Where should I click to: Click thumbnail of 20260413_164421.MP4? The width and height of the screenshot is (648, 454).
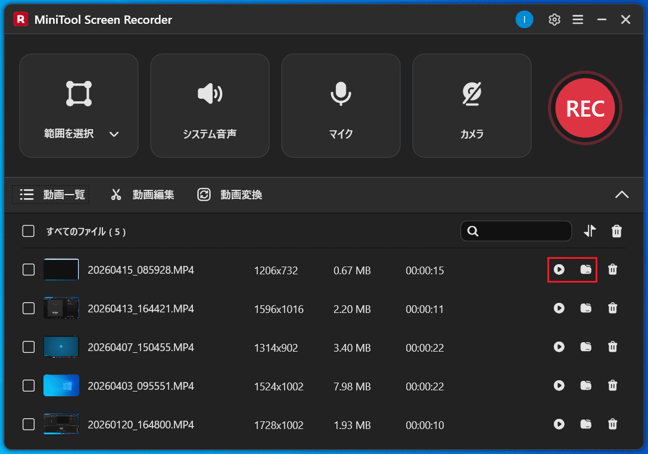(x=61, y=308)
